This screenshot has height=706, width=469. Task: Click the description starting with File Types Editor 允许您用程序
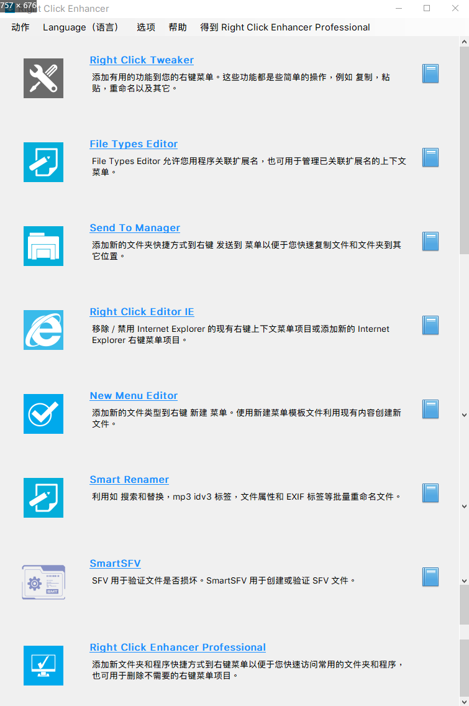point(249,167)
